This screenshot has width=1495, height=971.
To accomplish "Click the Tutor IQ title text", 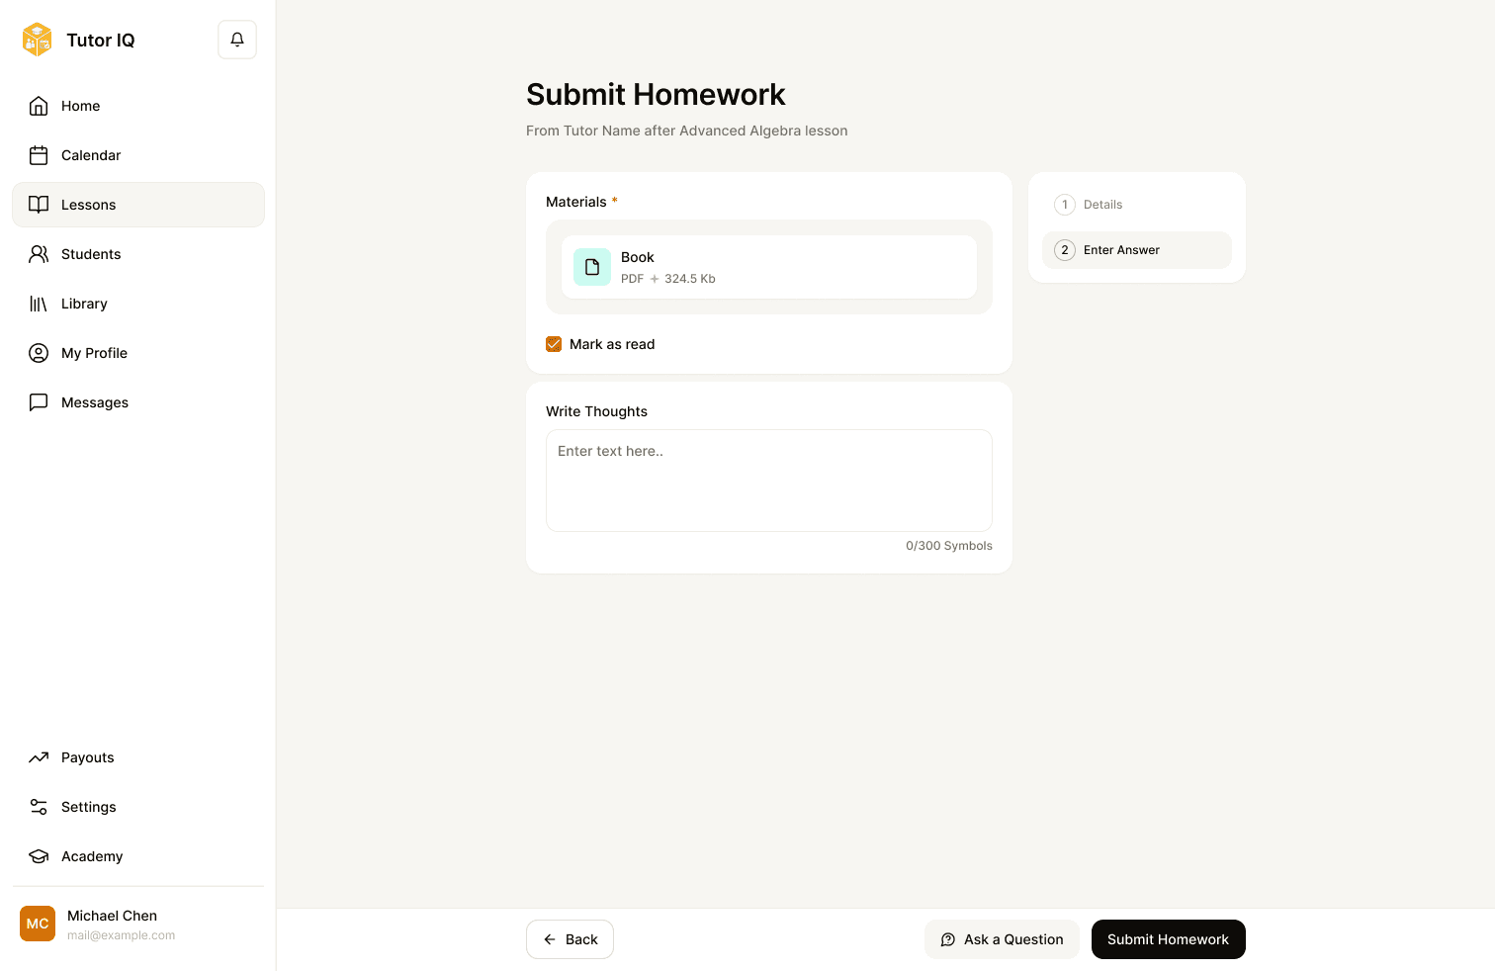I will (x=101, y=40).
